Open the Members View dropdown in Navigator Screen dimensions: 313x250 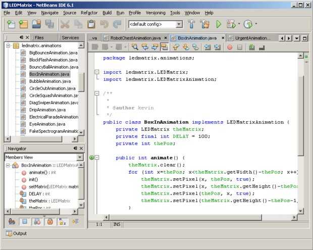point(80,157)
